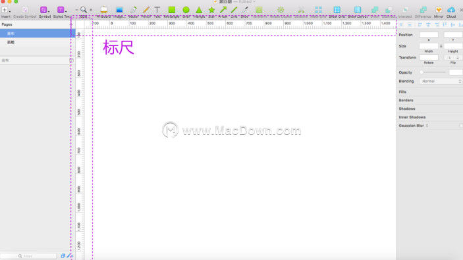Click the Gaussian Blur section label
Image resolution: width=463 pixels, height=260 pixels.
pyautogui.click(x=411, y=126)
